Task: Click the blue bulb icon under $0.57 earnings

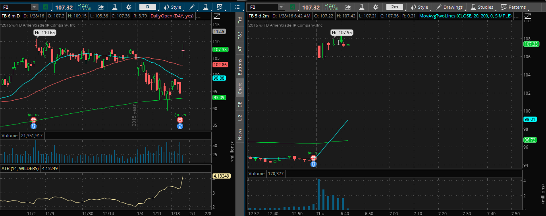Action: pos(33,126)
